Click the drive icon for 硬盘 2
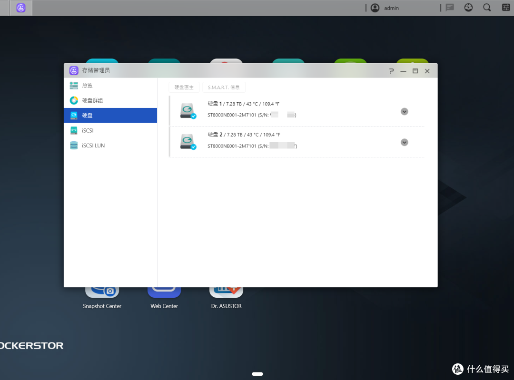Image resolution: width=514 pixels, height=380 pixels. point(188,142)
